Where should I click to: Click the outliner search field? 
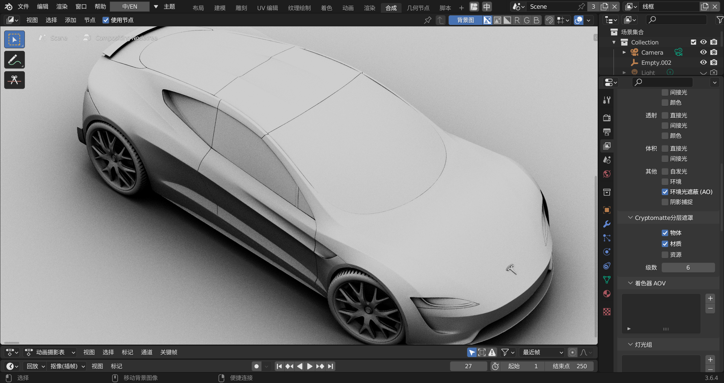click(x=676, y=20)
